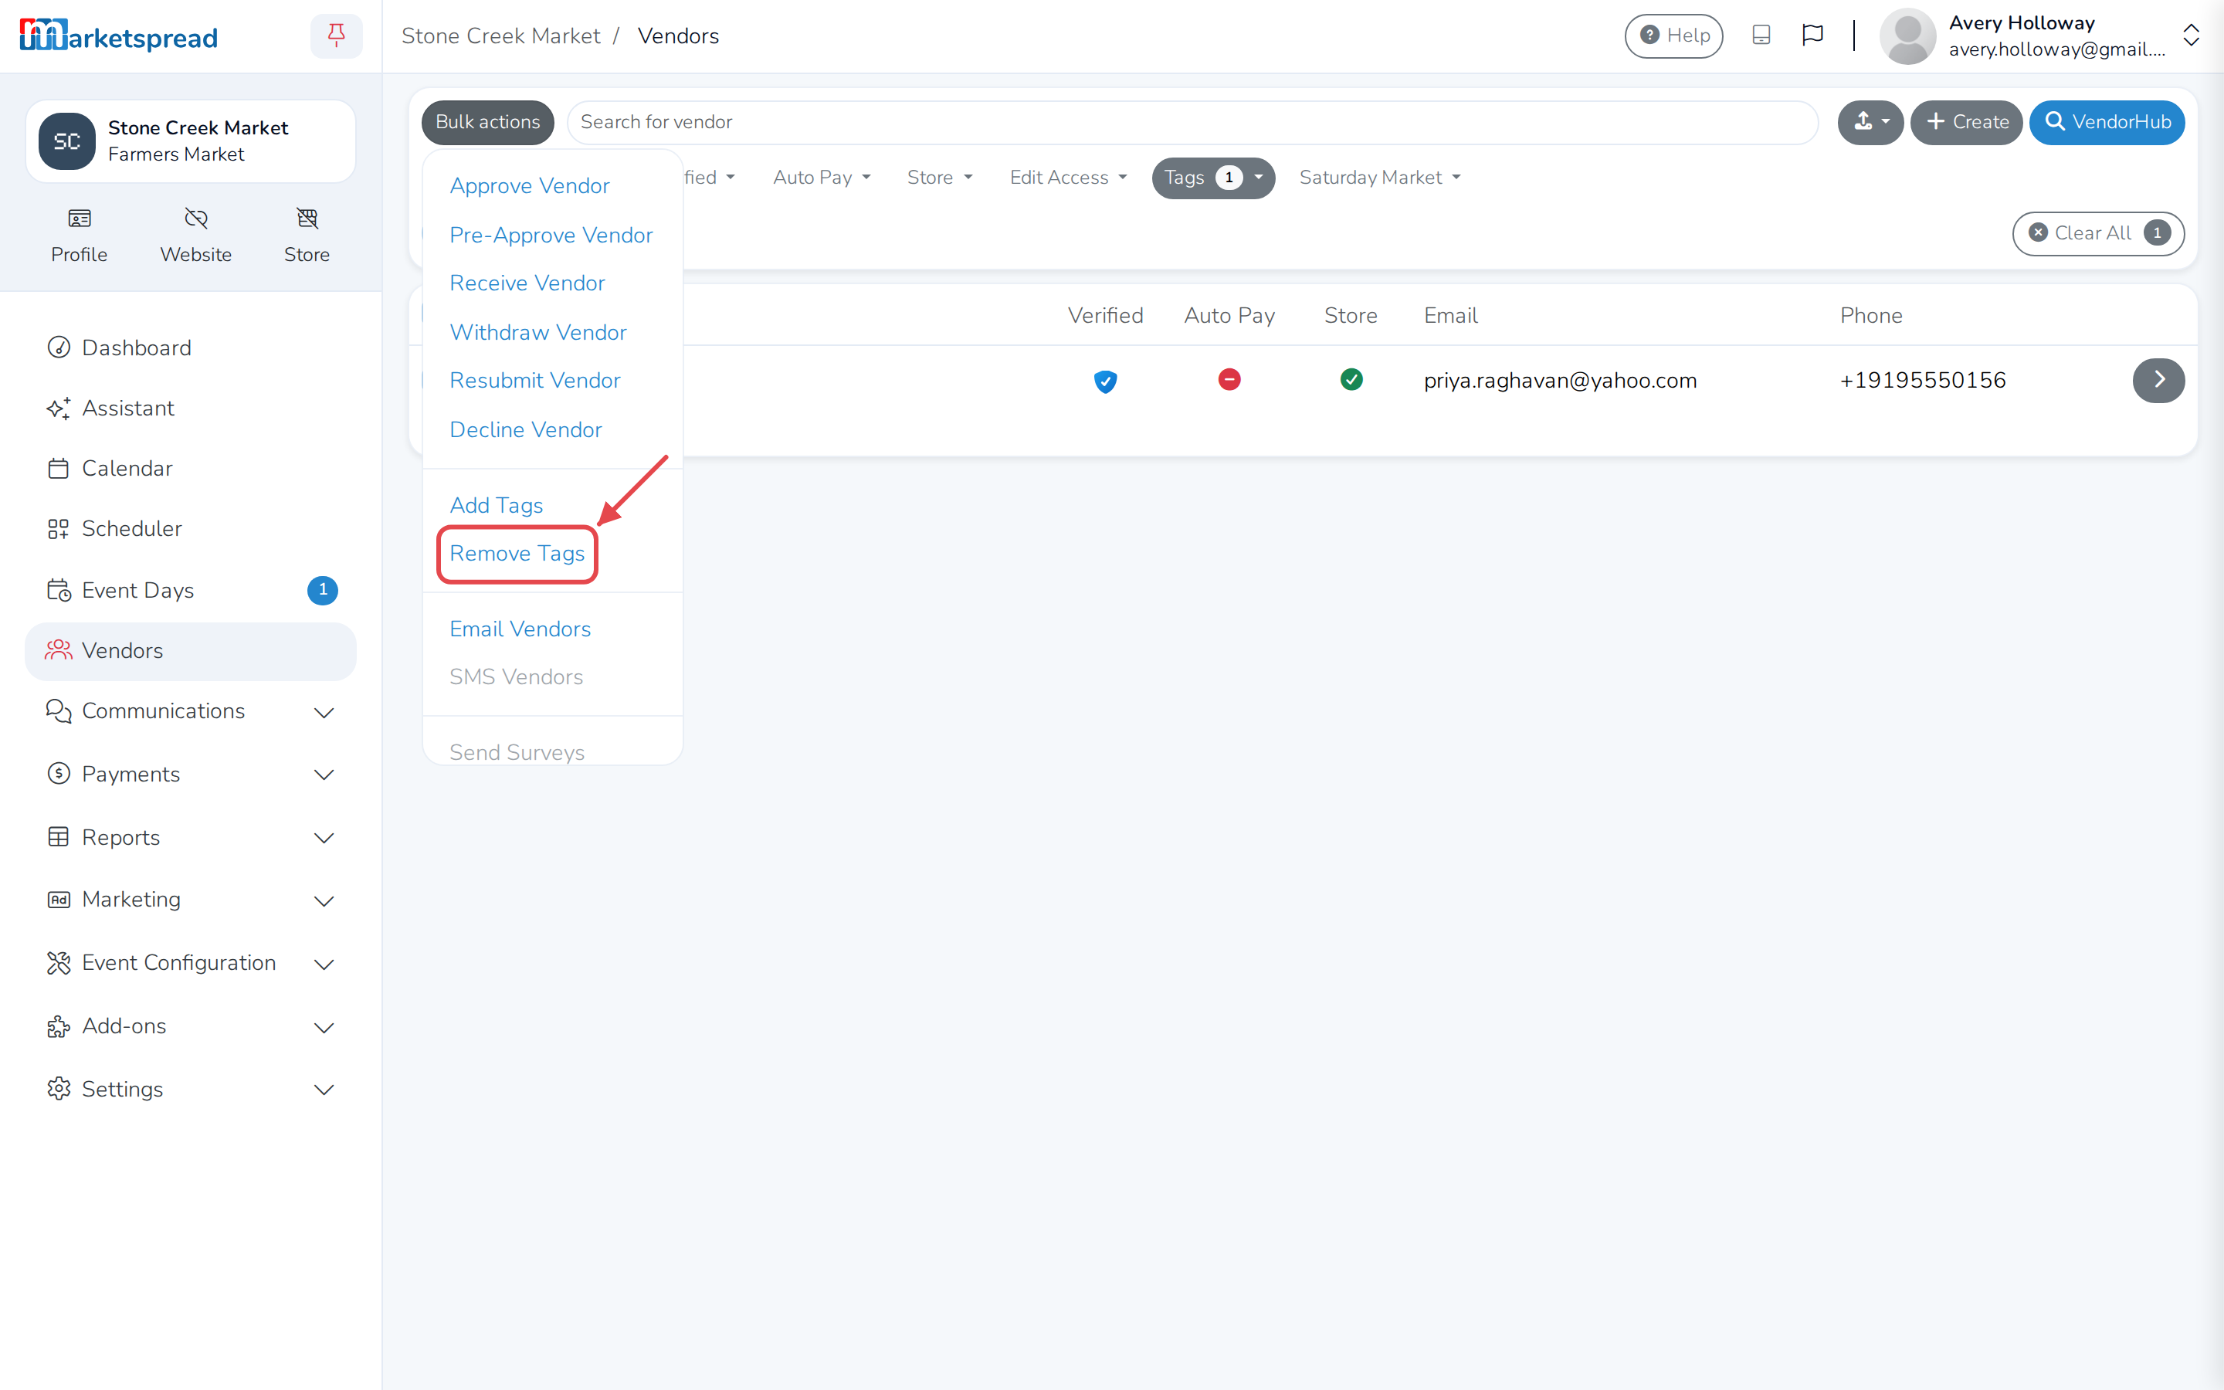The width and height of the screenshot is (2224, 1390).
Task: Expand the Add-ons section
Action: pos(190,1026)
